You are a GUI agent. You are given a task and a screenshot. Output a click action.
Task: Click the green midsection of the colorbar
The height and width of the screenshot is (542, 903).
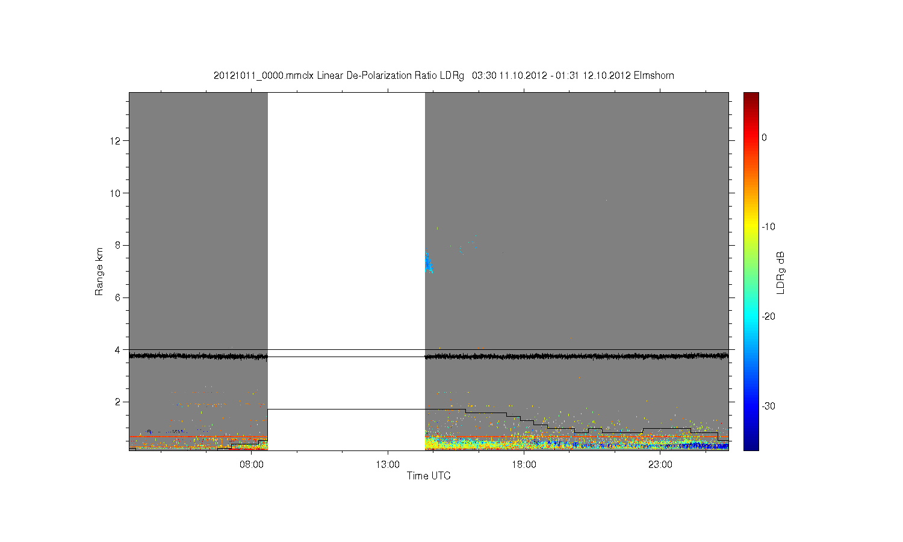tap(751, 271)
